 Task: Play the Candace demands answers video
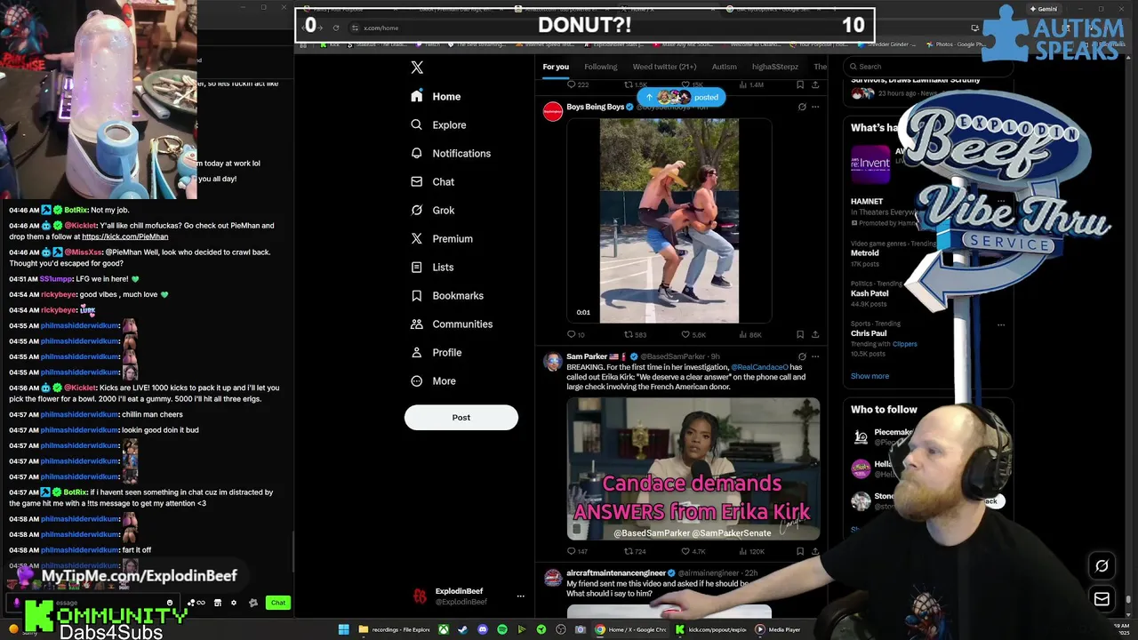[x=693, y=468]
